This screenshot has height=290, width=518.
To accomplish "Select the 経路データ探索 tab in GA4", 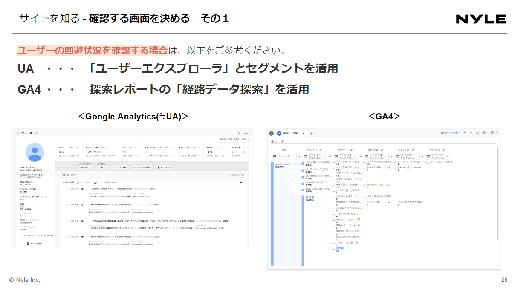I will point(291,133).
